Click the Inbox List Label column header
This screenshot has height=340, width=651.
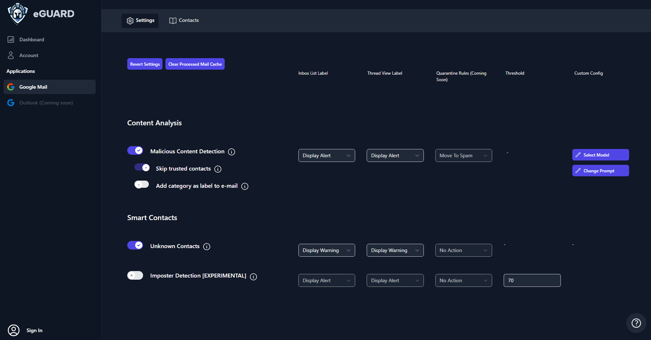[313, 73]
